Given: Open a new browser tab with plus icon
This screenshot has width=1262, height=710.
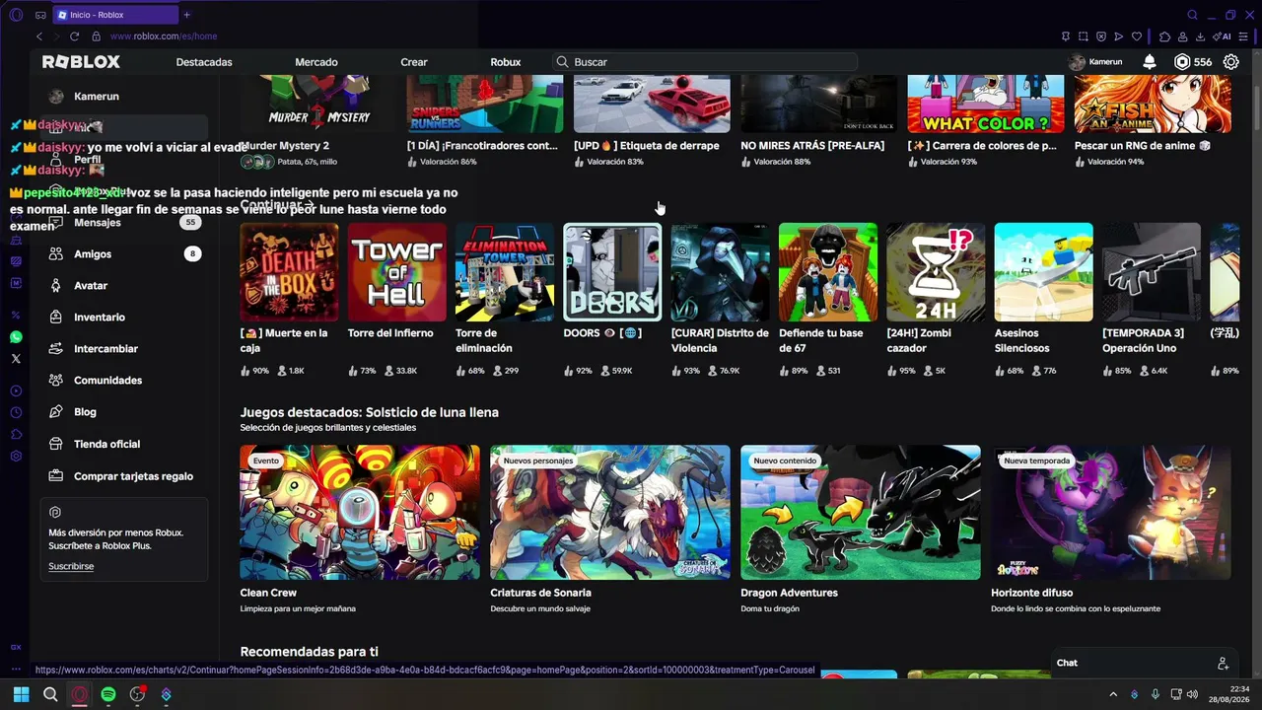Looking at the screenshot, I should [x=186, y=15].
